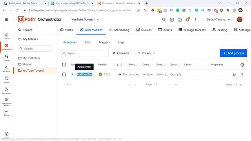The image size is (251, 141).
Task: Open More in left rail
Action: [x=7, y=113]
